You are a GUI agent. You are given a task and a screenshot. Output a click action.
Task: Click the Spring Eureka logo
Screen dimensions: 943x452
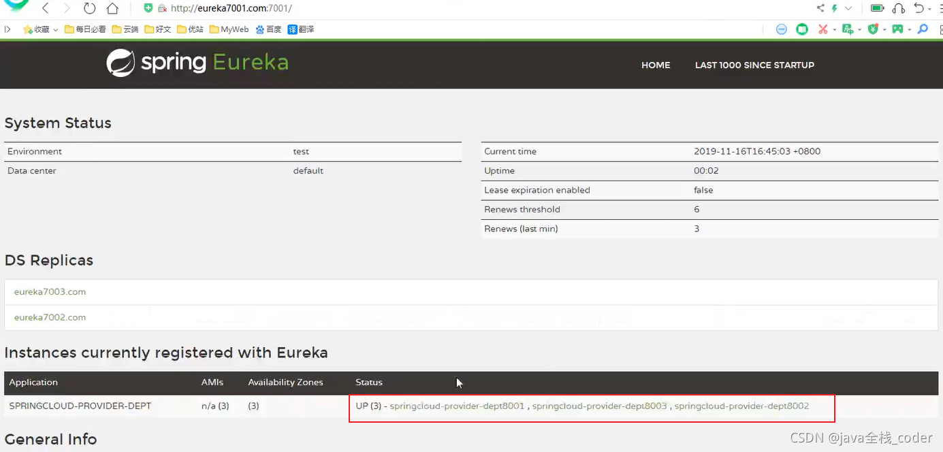click(197, 63)
